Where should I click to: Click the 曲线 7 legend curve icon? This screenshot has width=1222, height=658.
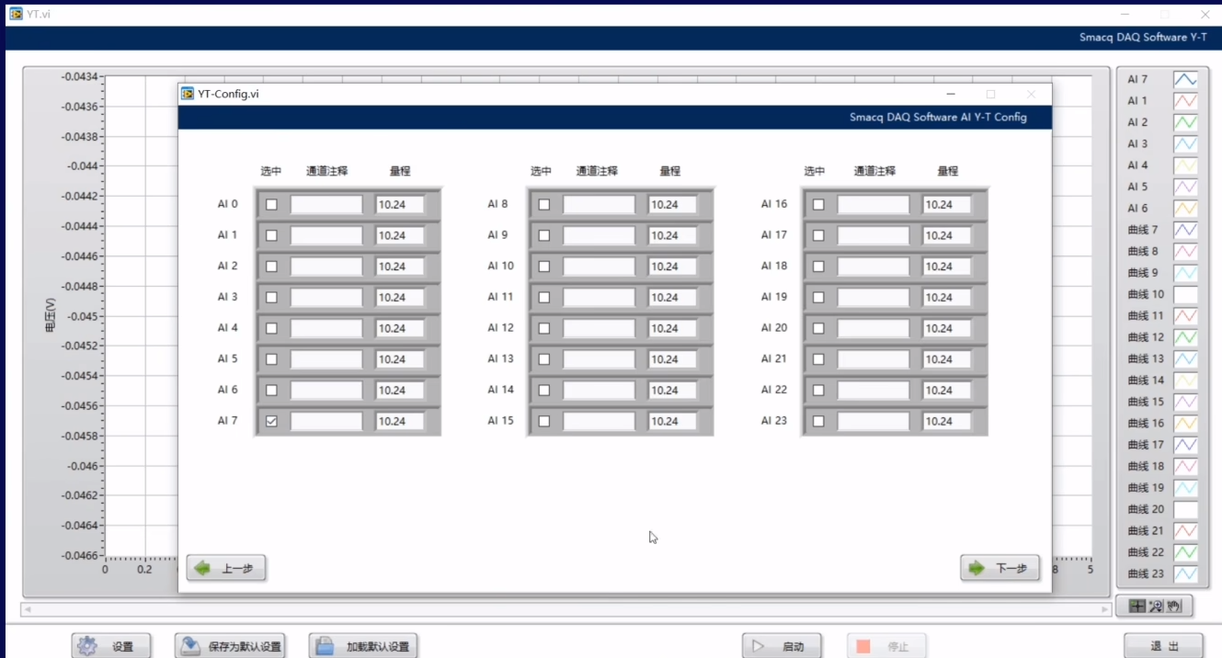1185,230
